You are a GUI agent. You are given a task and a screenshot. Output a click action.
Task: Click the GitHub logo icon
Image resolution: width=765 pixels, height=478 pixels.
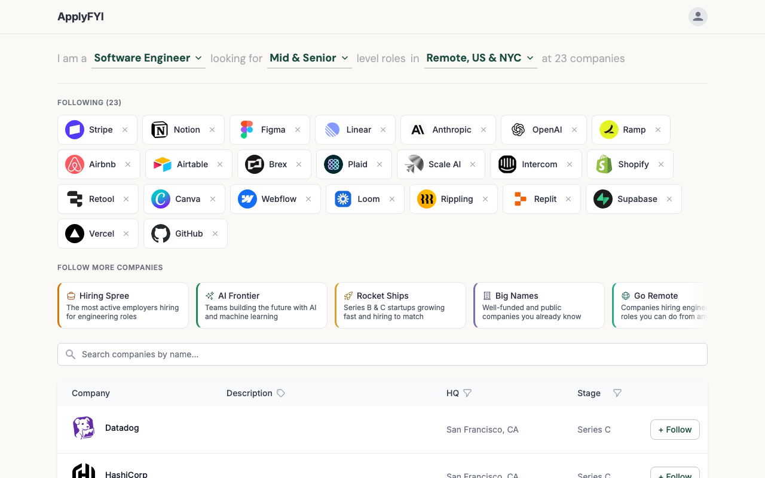[x=160, y=233]
